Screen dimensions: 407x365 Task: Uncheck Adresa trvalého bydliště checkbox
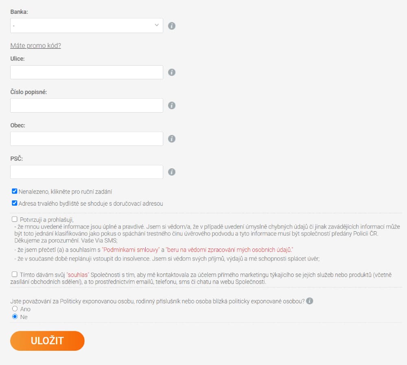[15, 203]
